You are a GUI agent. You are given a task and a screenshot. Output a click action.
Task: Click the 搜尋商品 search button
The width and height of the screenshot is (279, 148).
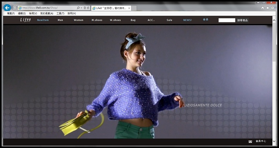(x=243, y=20)
